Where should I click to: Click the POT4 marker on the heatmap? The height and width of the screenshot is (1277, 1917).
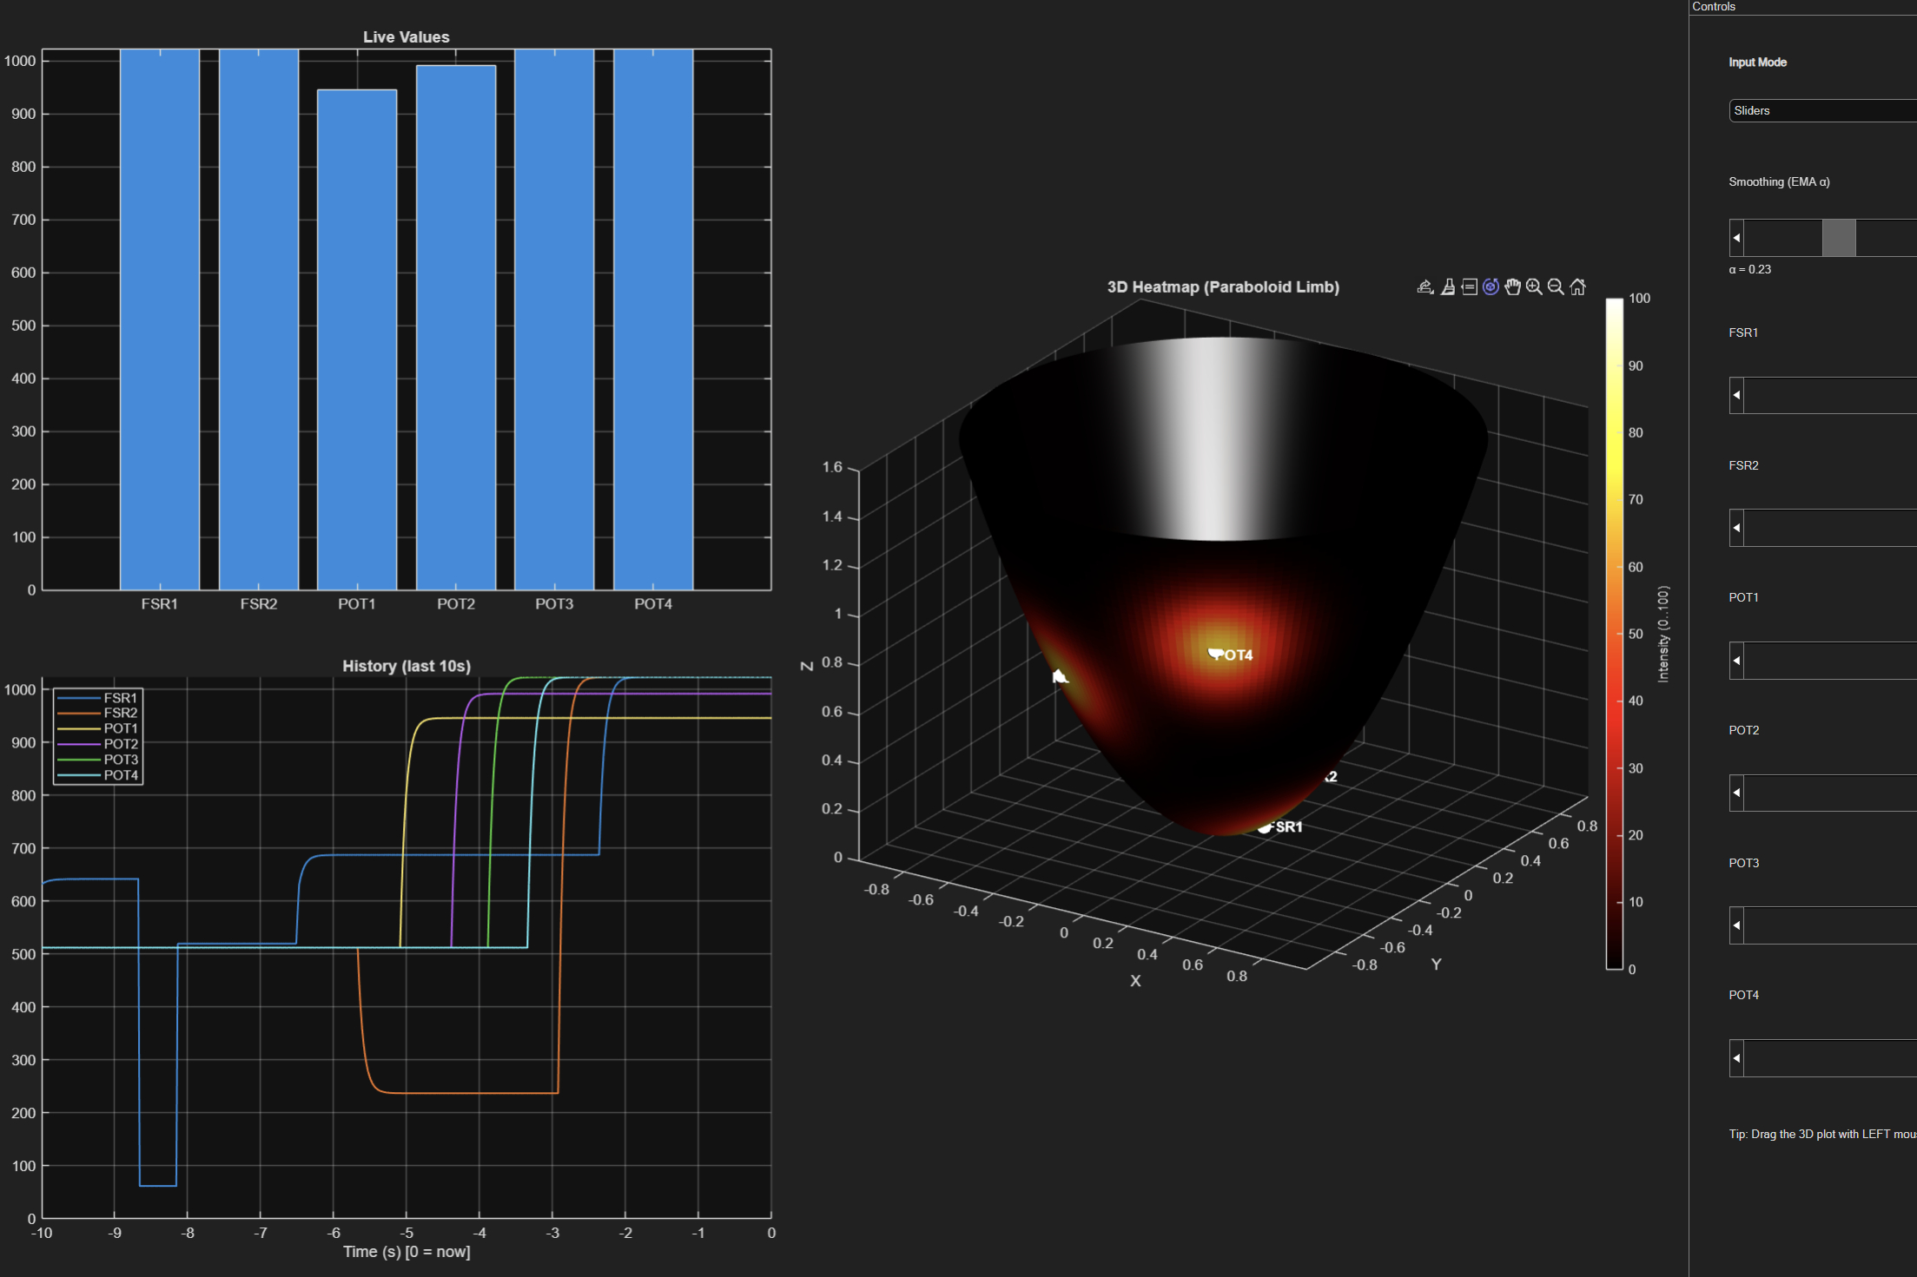pos(1216,653)
